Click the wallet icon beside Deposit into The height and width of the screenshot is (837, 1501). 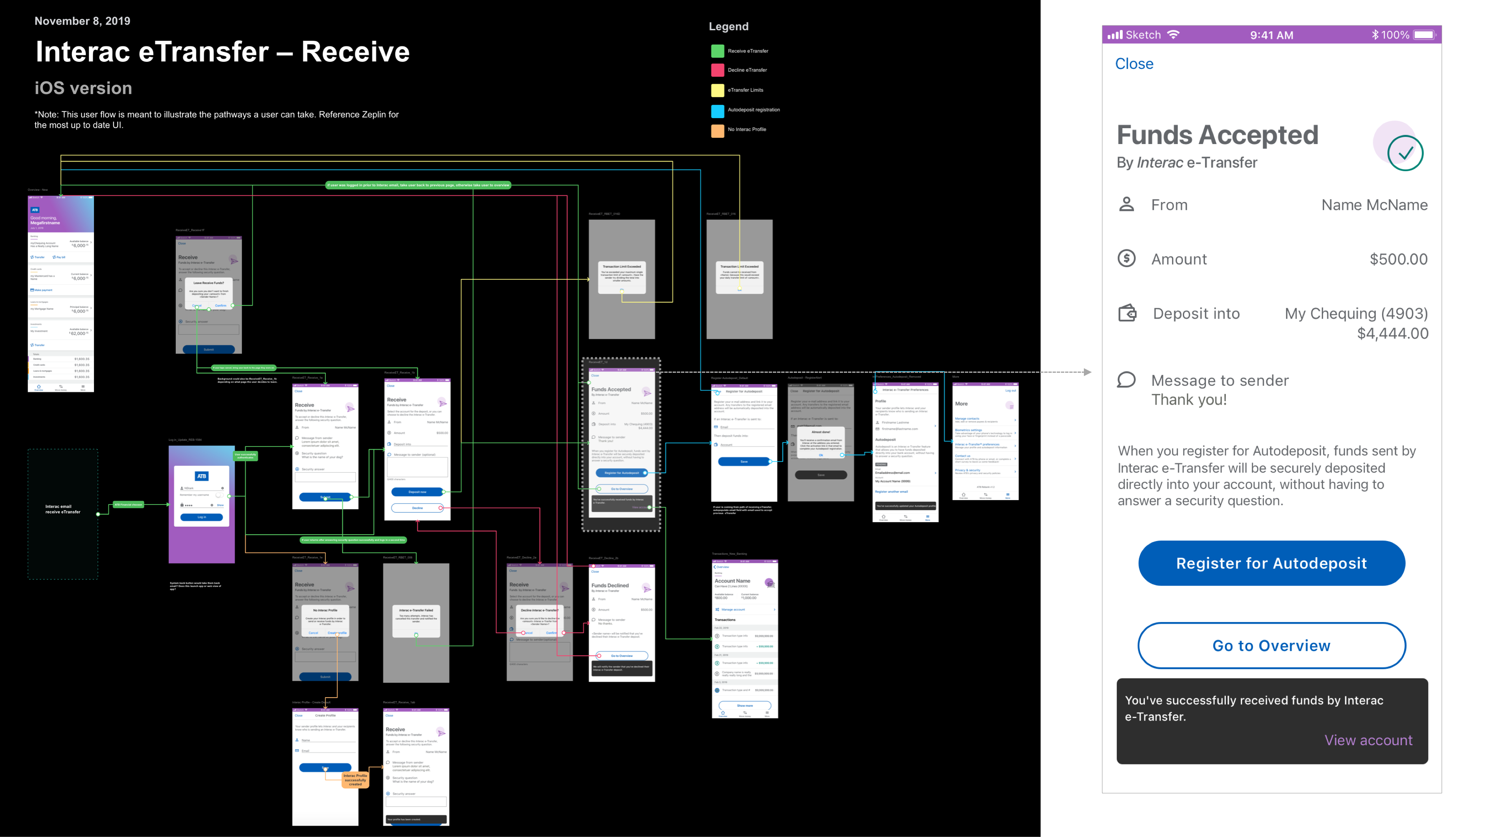(1127, 313)
